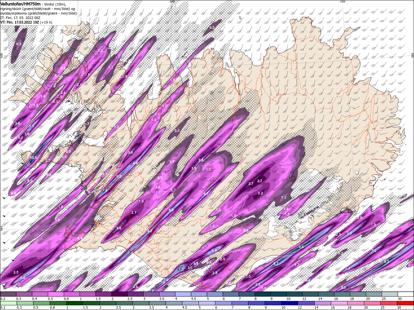Click the '6.0' value in the southwest corner
Viewport: 414px width, 310px height.
tap(23, 278)
